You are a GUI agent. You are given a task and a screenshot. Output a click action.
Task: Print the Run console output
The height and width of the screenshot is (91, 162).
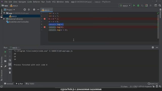point(10,69)
